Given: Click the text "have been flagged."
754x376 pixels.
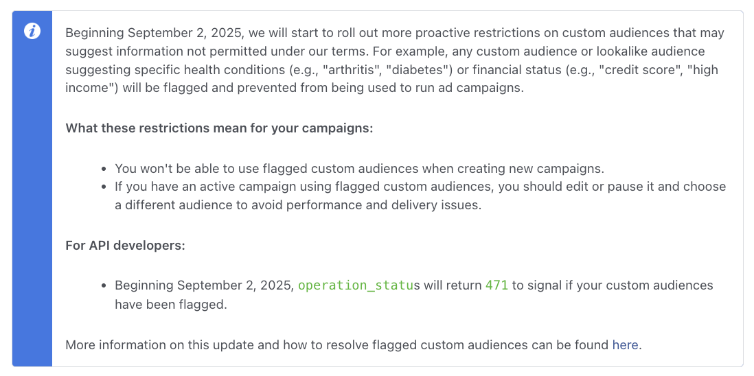Looking at the screenshot, I should click(x=170, y=305).
